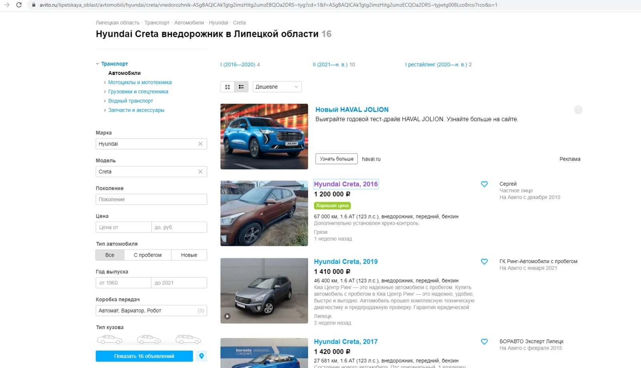Open map view with location pin icon
641x368 pixels.
point(202,356)
